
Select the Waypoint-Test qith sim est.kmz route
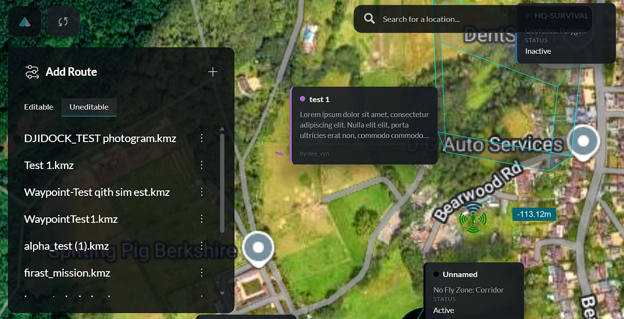click(x=97, y=192)
